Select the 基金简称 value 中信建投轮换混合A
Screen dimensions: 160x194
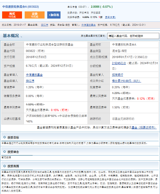[x=124, y=45]
